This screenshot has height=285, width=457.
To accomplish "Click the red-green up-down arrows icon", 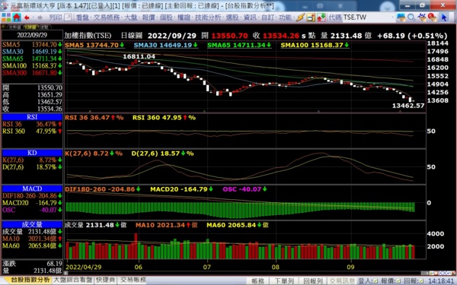I will [x=321, y=17].
